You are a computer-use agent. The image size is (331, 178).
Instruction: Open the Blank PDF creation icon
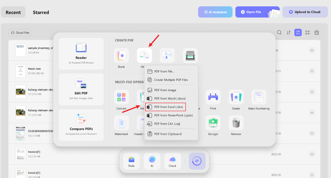click(121, 56)
